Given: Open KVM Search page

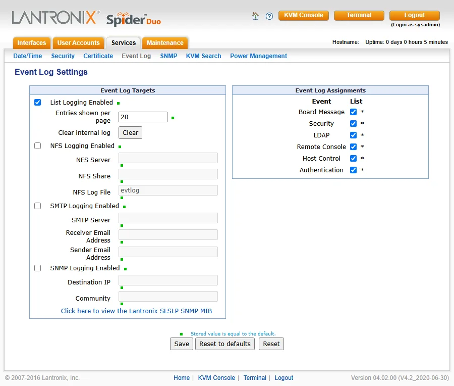Looking at the screenshot, I should (x=204, y=56).
